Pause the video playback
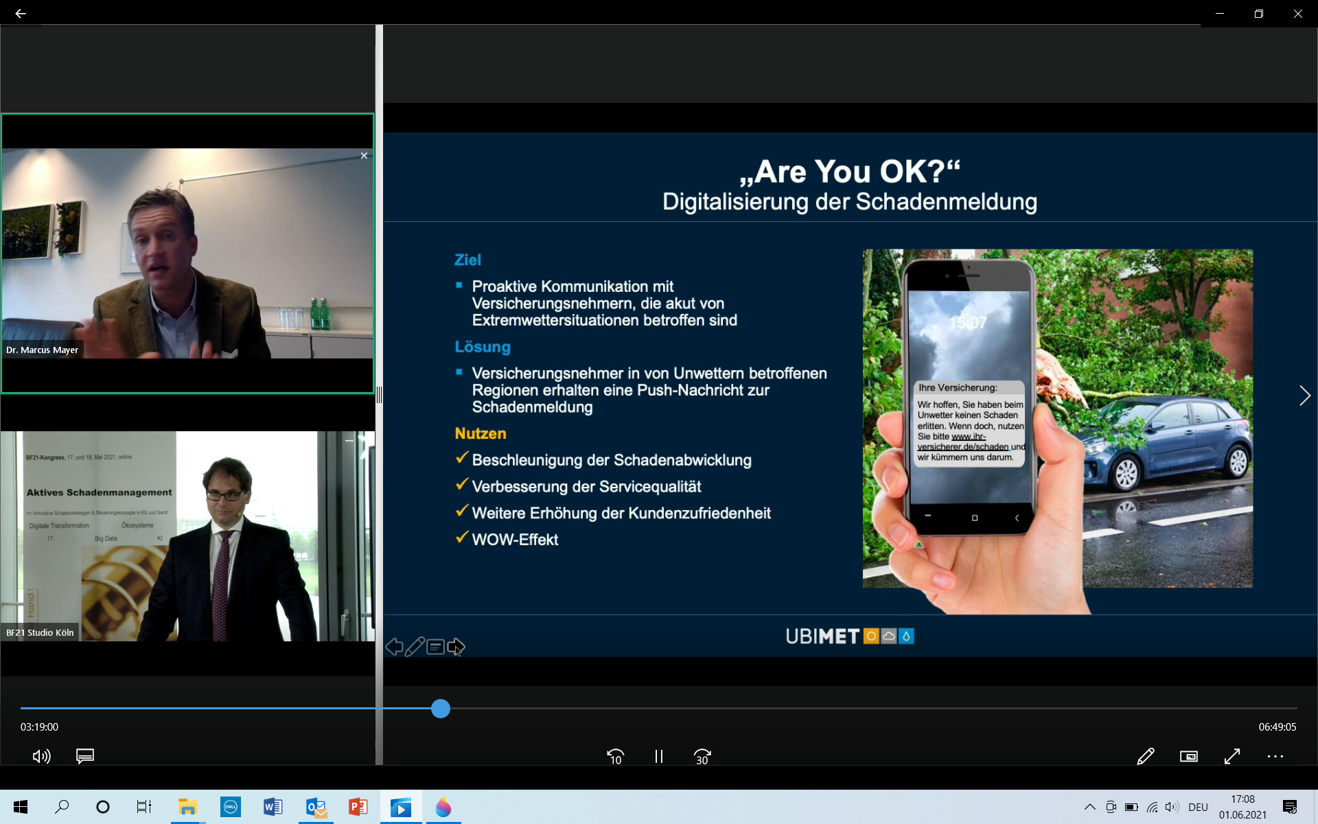The image size is (1318, 824). [658, 756]
